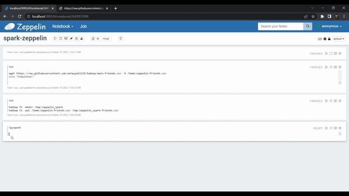Click the wget paragraph scroll-down arrow

340,83
